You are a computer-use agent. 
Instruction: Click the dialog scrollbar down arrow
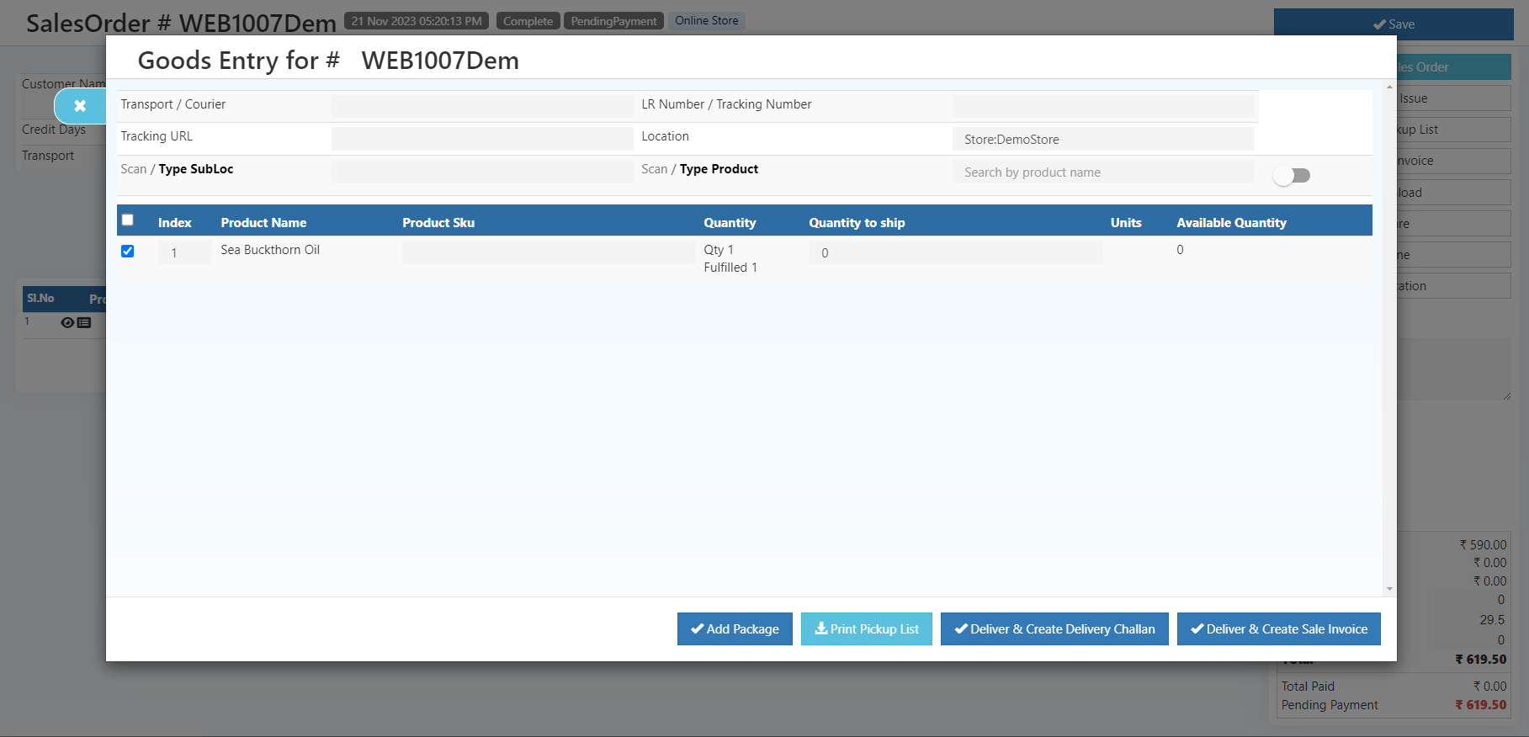[1389, 589]
